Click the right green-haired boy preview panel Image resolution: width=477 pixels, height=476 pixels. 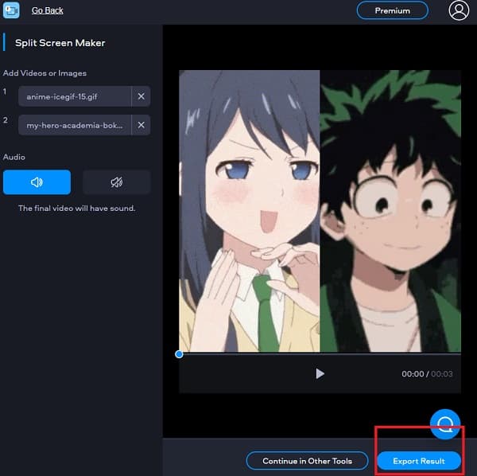[390, 211]
